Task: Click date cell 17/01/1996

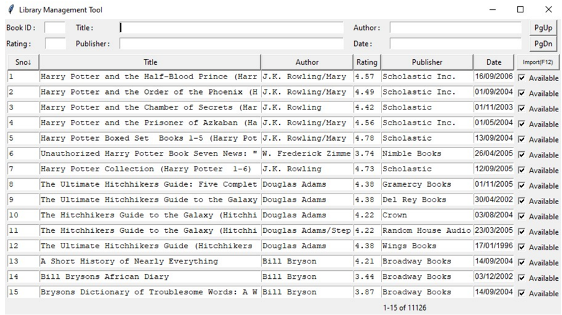Action: [x=494, y=246]
